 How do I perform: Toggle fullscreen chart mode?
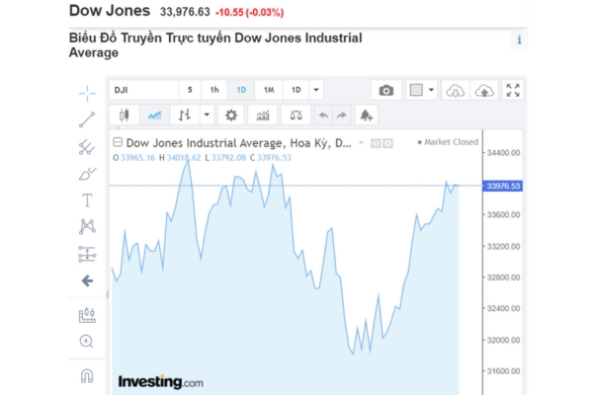pyautogui.click(x=513, y=90)
